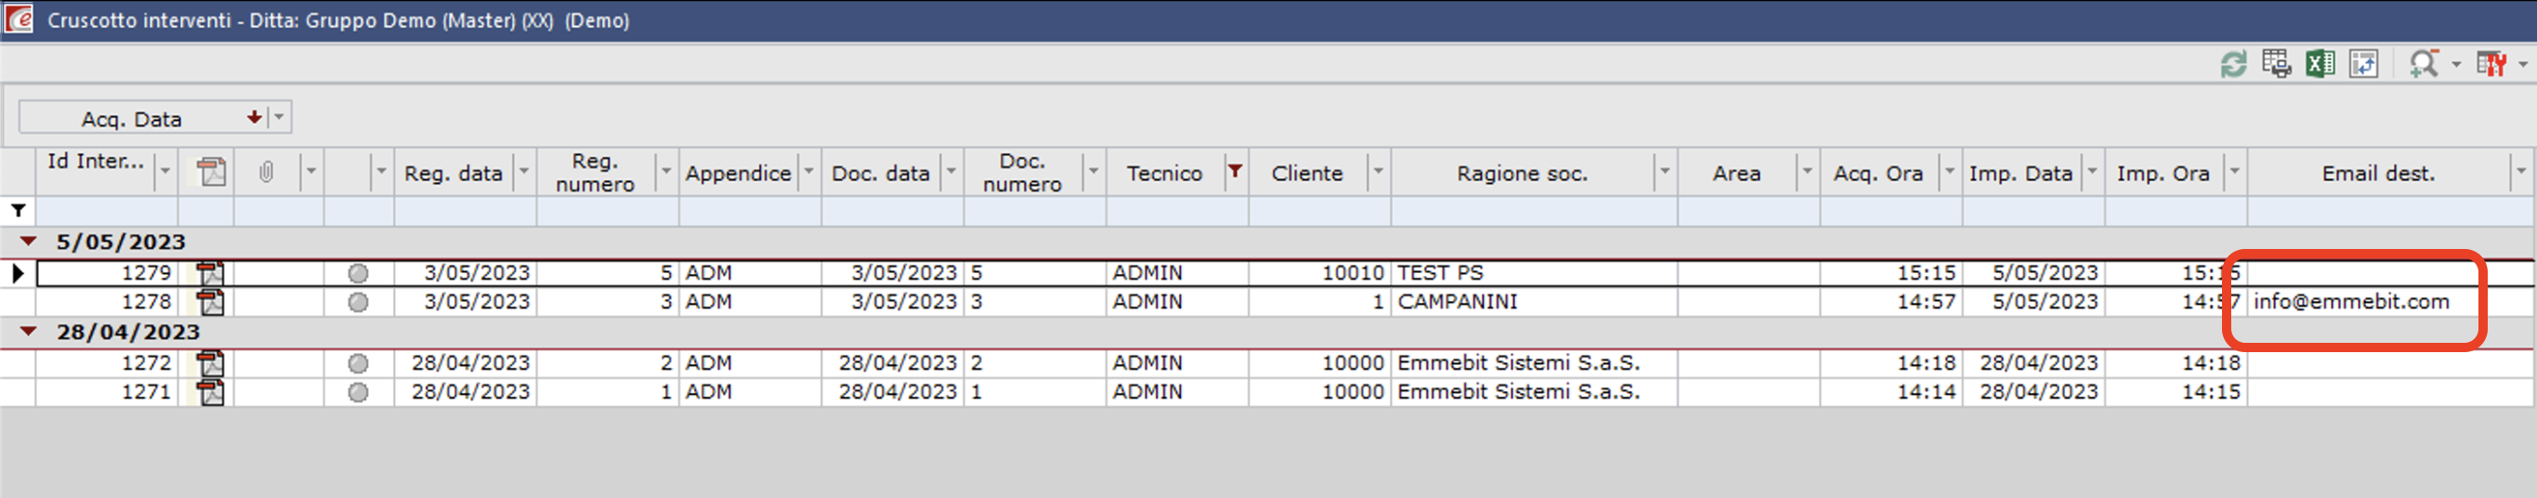Toggle sort arrow on Acq. Data chip

tap(254, 117)
